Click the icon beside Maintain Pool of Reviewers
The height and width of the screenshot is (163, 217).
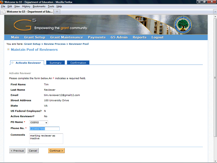click(x=8, y=49)
